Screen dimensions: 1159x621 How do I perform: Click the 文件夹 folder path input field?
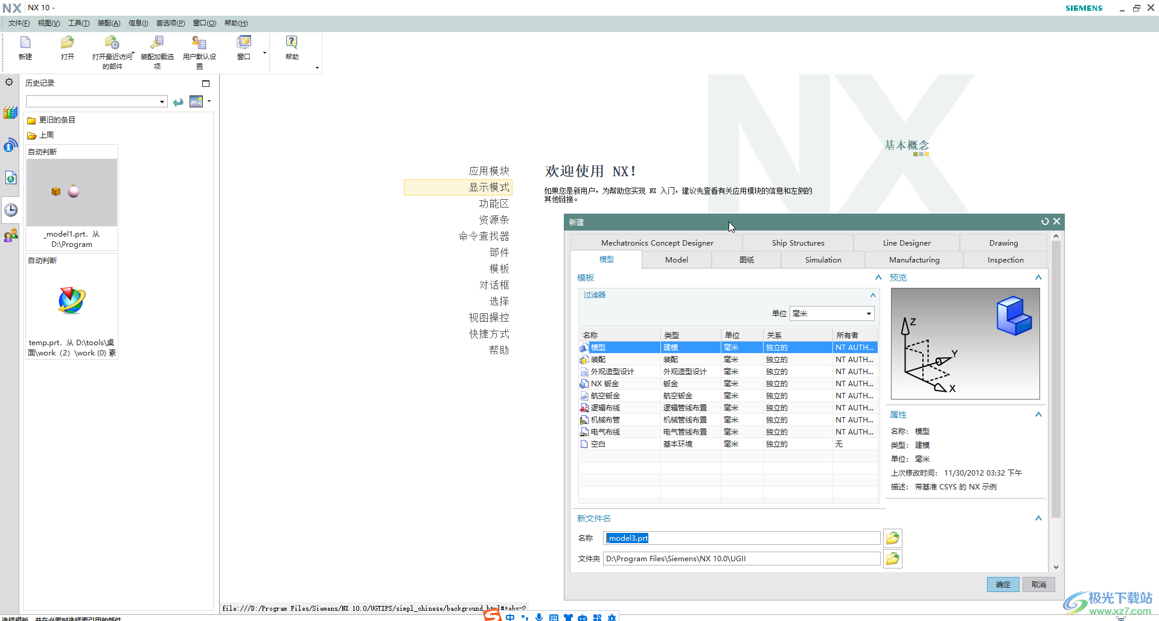[x=742, y=559]
